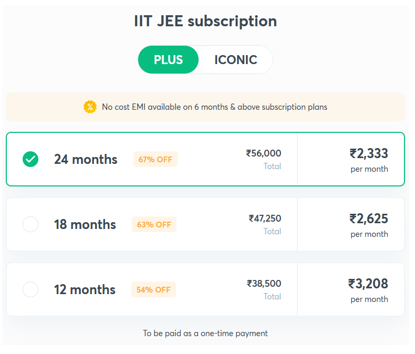Click the green checkmark on 24 months plan
415x354 pixels.
30,159
